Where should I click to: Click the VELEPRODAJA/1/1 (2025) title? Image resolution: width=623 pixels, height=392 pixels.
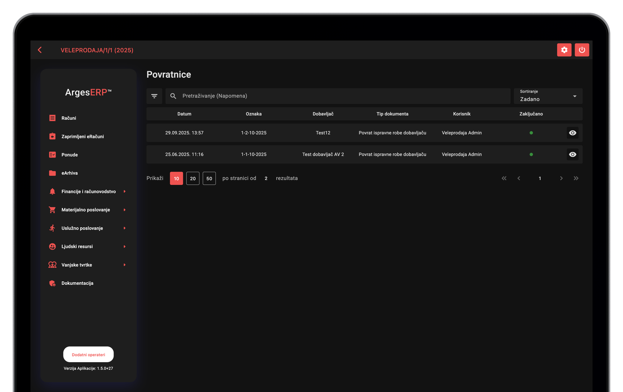97,50
